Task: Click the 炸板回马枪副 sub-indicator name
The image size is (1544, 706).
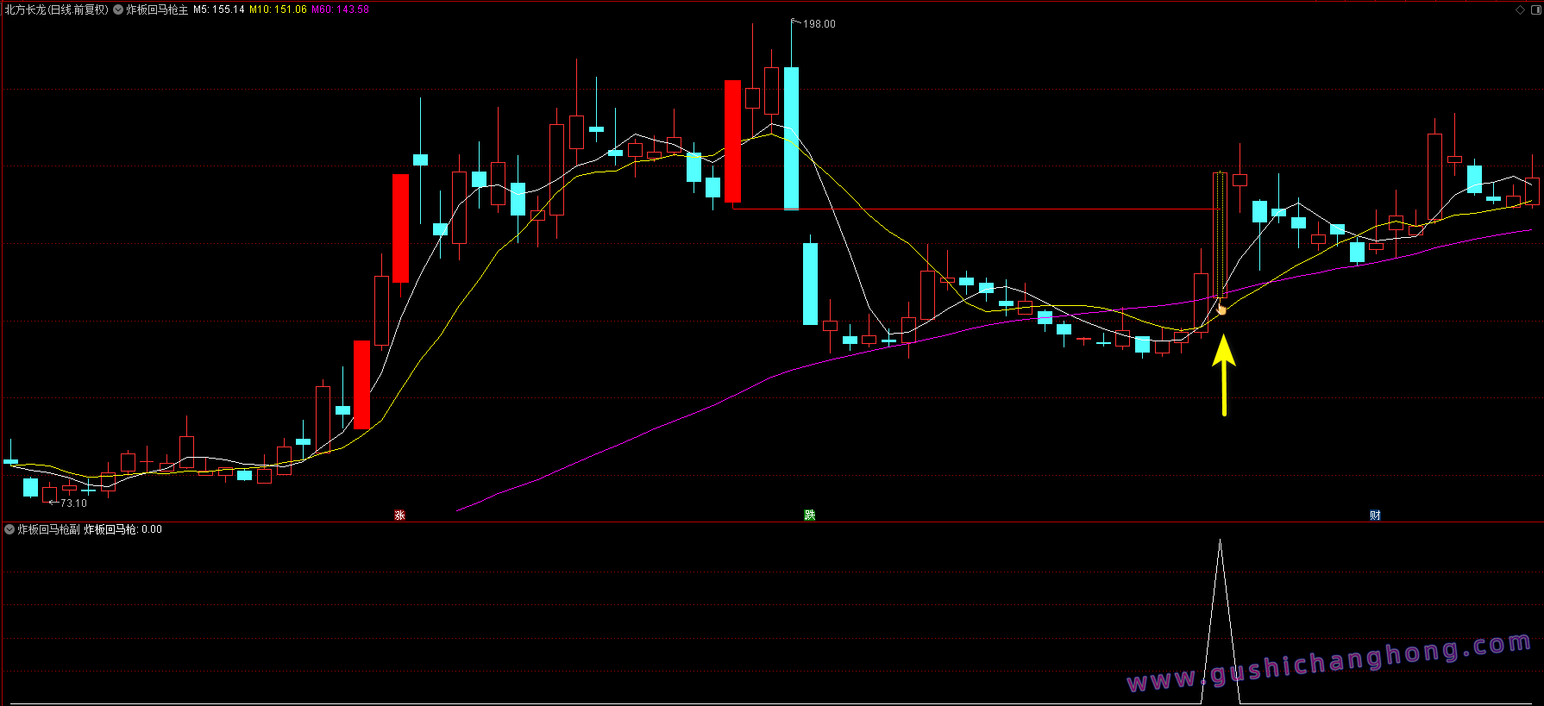Action: pos(49,529)
